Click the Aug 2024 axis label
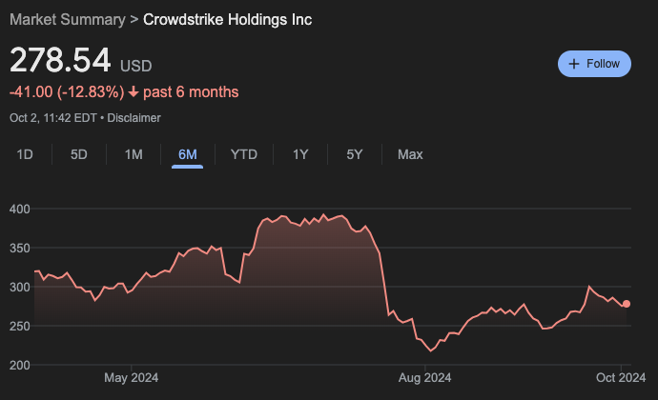 [x=424, y=378]
